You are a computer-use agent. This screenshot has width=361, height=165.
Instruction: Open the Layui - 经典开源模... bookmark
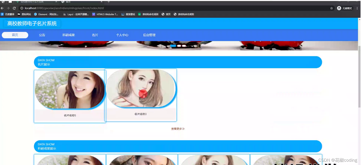click(x=76, y=14)
